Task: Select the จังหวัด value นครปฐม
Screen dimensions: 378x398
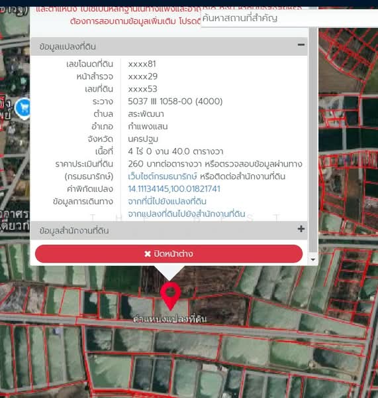Action: pos(143,139)
